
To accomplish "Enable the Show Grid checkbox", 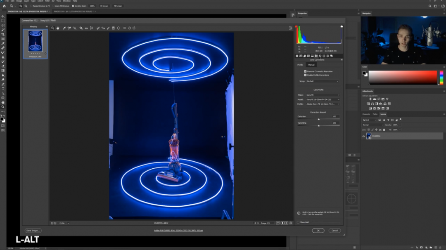I will 299,222.
